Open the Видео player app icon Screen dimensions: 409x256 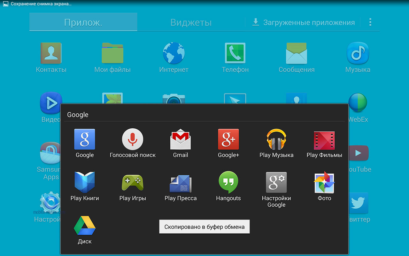50,103
